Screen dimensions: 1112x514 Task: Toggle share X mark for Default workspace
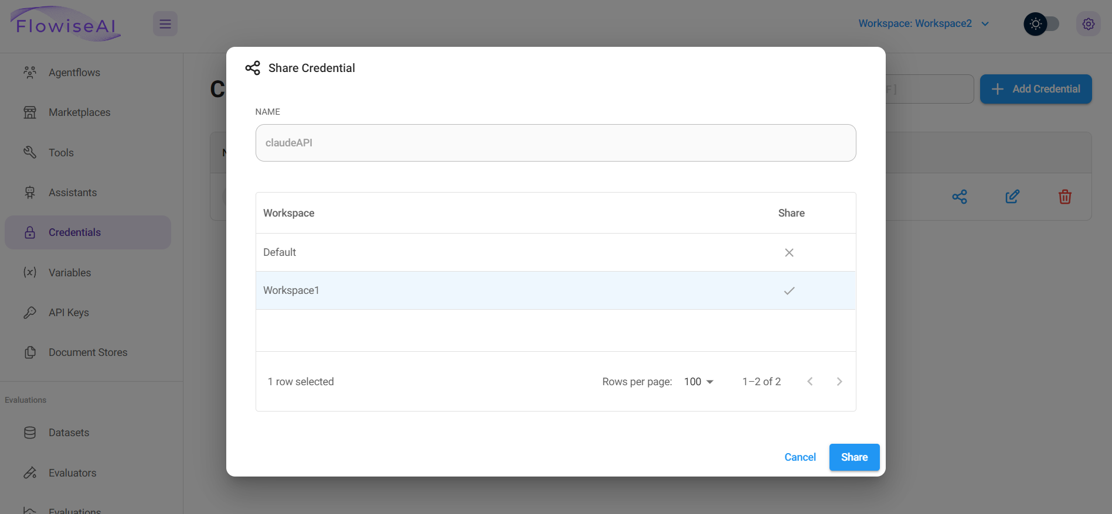[x=789, y=252]
